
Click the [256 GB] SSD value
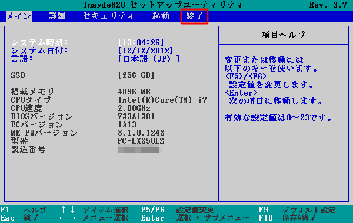(x=136, y=75)
